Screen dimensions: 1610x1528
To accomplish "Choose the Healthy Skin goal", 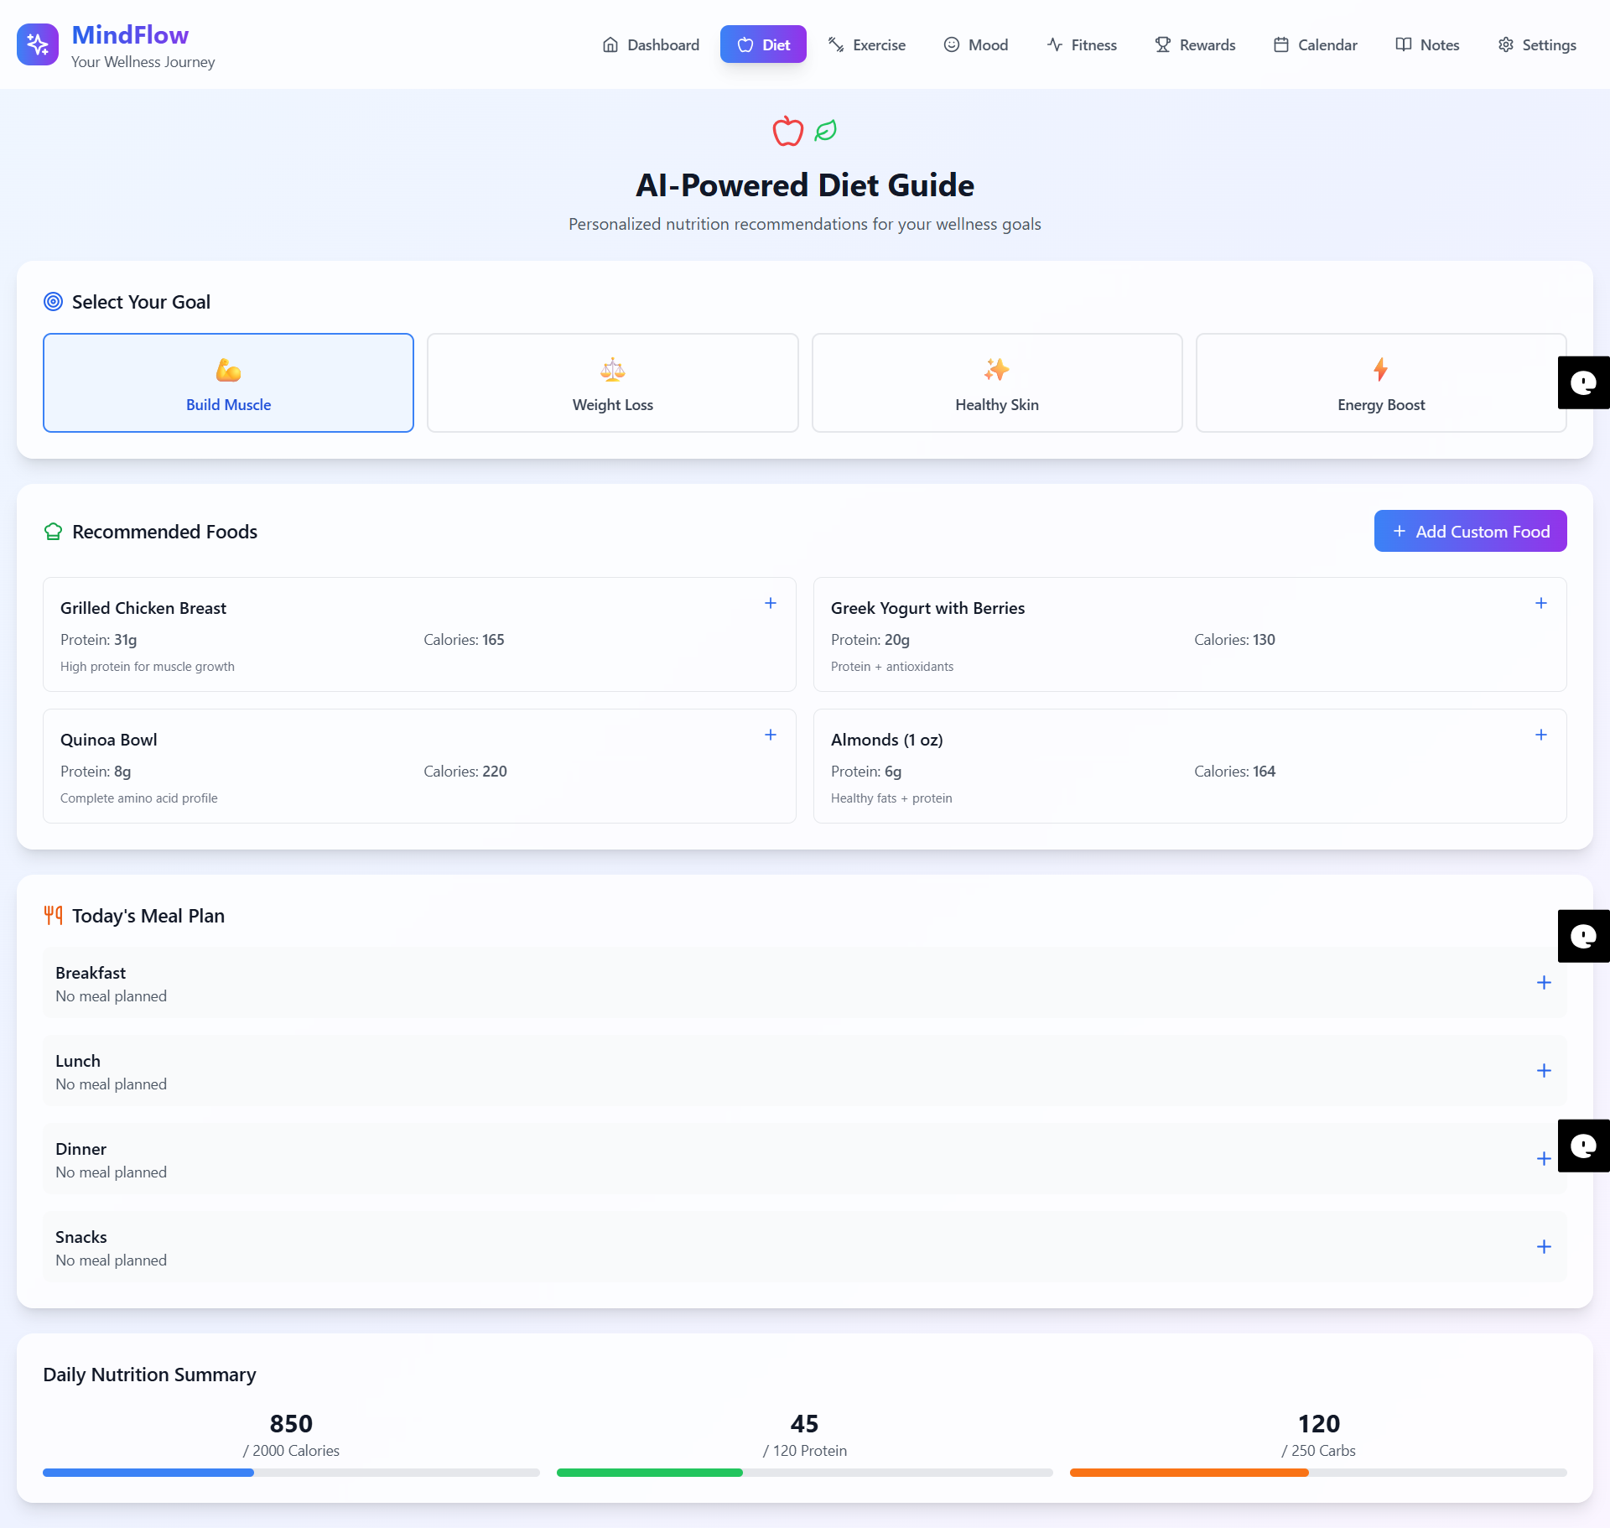I will coord(996,383).
